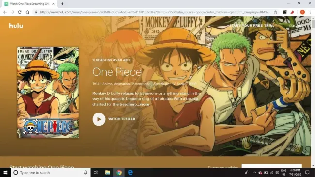
Task: Open File Explorer from taskbar
Action: (x=108, y=172)
